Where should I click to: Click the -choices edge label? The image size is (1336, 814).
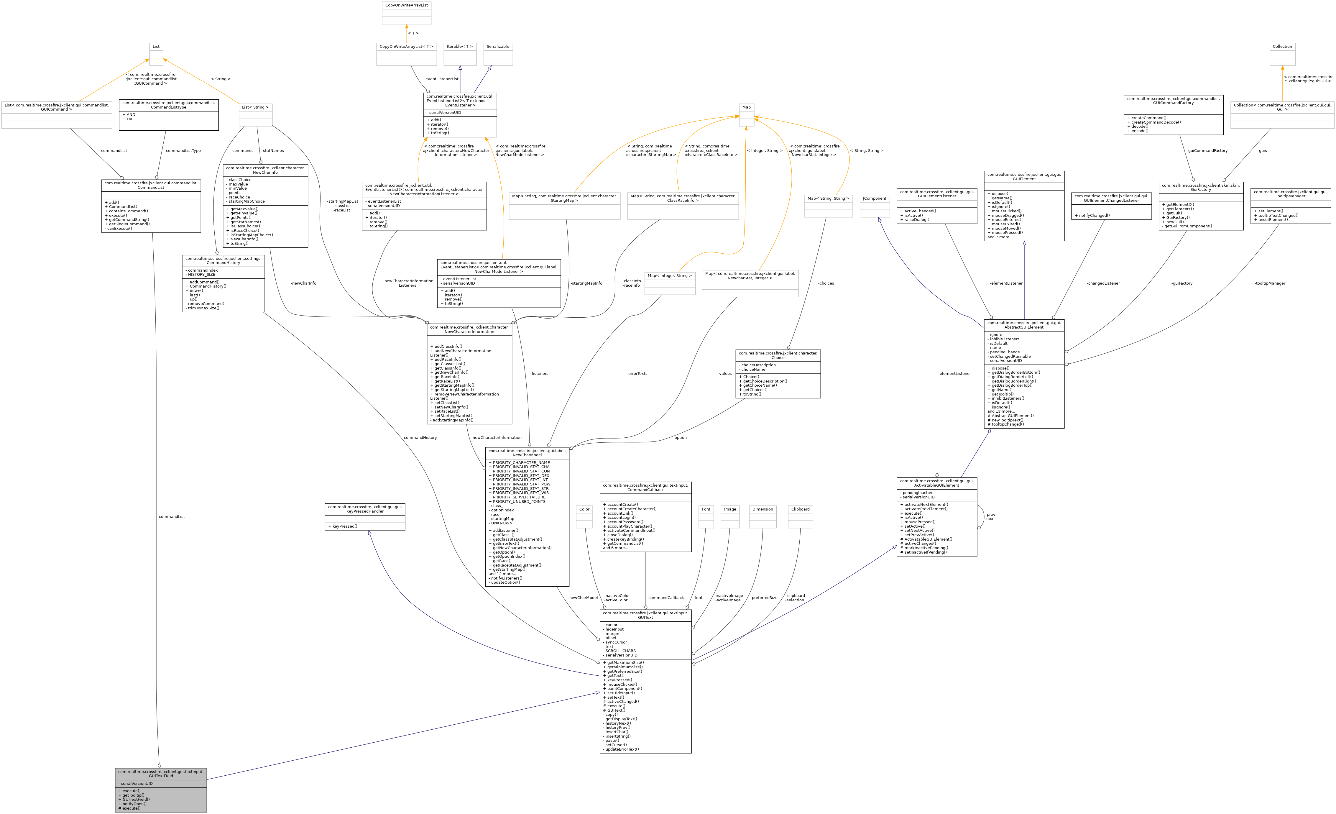pyautogui.click(x=826, y=284)
